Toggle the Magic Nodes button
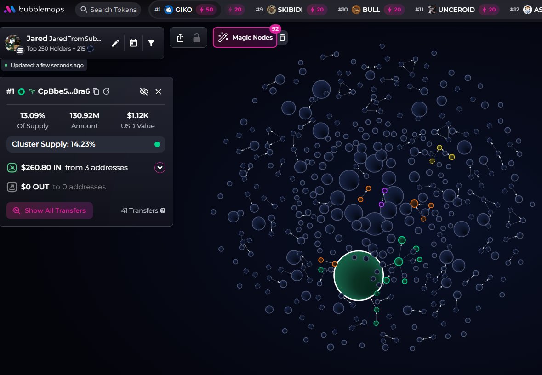Viewport: 542px width, 375px height. pyautogui.click(x=245, y=38)
